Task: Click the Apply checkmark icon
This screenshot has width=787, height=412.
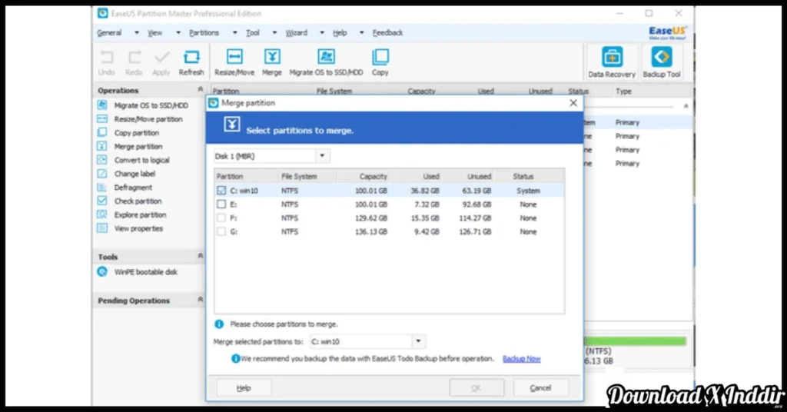Action: (161, 57)
